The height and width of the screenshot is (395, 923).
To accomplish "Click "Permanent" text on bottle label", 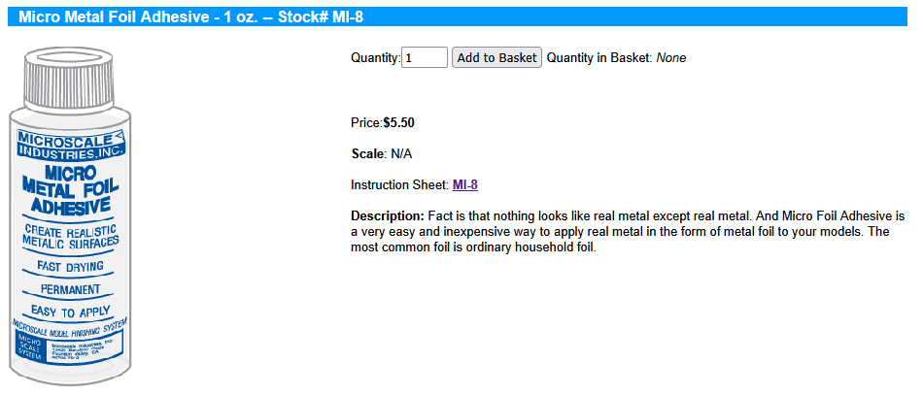I will pos(70,289).
